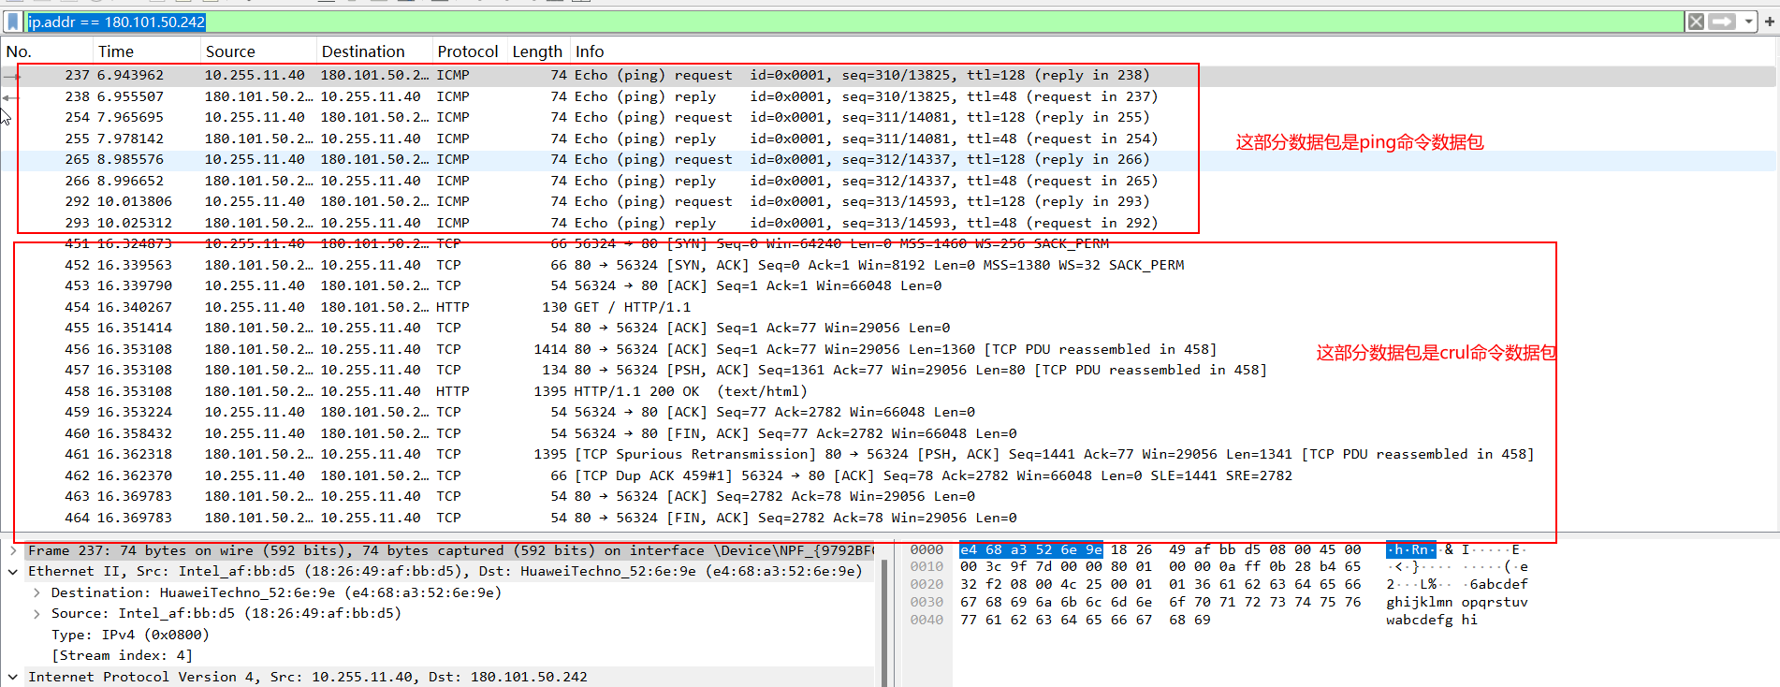The image size is (1780, 687).
Task: Select packet 266 ping reply seq=312
Action: (887, 181)
